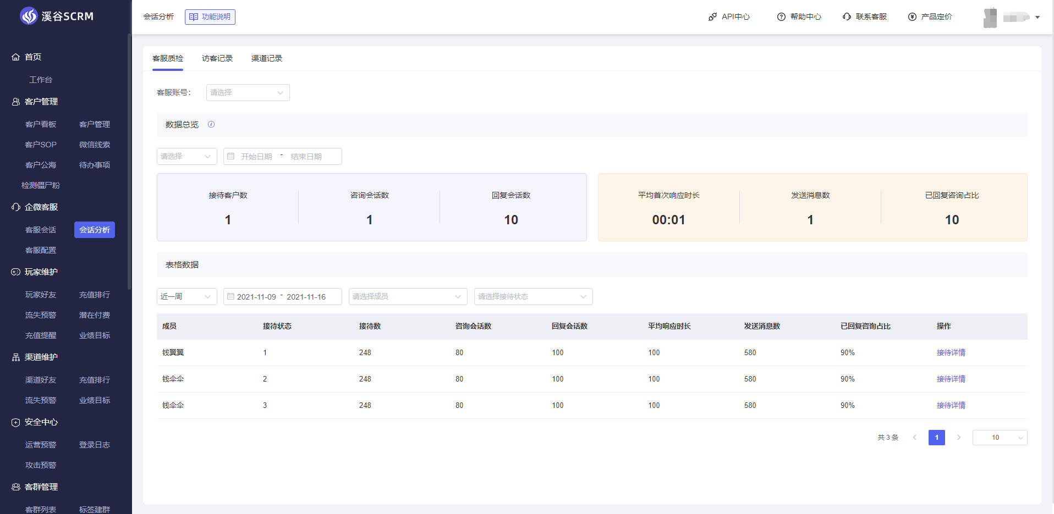Open the 请选择成员 member dropdown
The width and height of the screenshot is (1054, 514).
click(x=408, y=297)
